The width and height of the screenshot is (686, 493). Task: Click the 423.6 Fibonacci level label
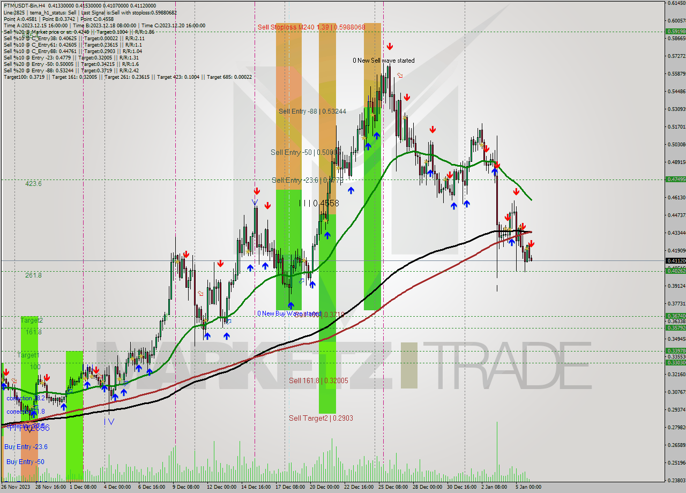[33, 183]
